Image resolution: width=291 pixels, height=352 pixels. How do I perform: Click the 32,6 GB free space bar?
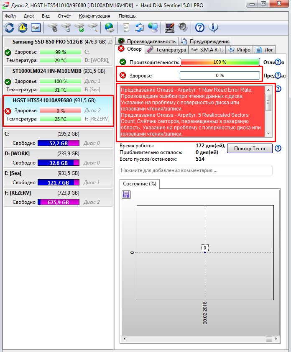point(59,163)
